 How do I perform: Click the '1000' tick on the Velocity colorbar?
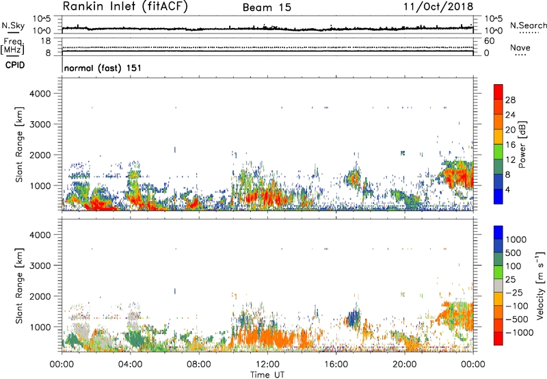pyautogui.click(x=516, y=239)
